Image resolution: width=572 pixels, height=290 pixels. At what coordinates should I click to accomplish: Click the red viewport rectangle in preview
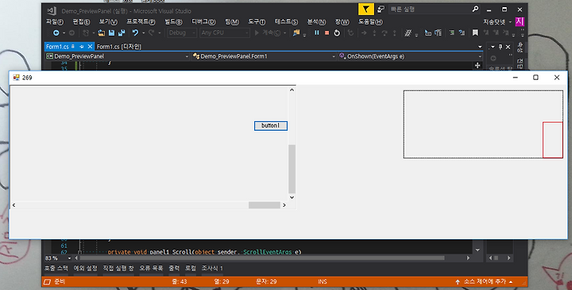pos(553,140)
